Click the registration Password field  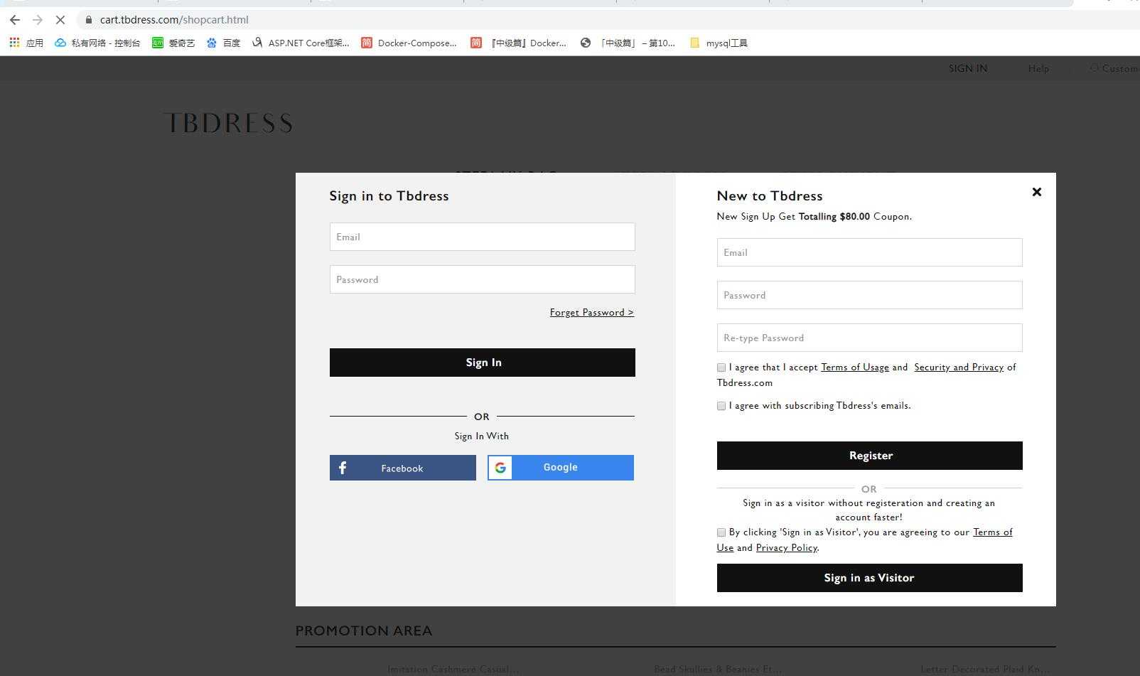pyautogui.click(x=869, y=295)
